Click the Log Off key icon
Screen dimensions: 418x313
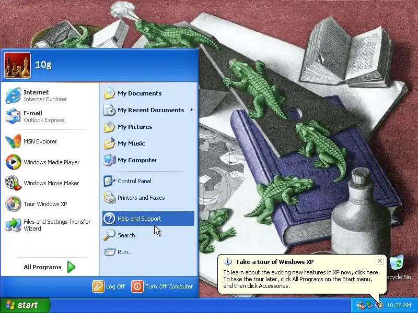point(98,286)
